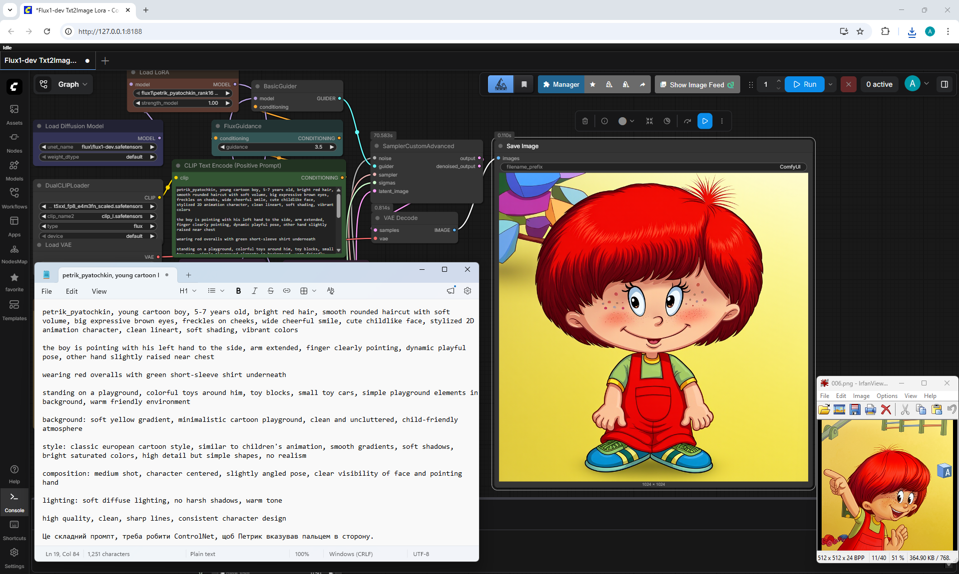Open the Edit menu in Notepad

click(71, 291)
